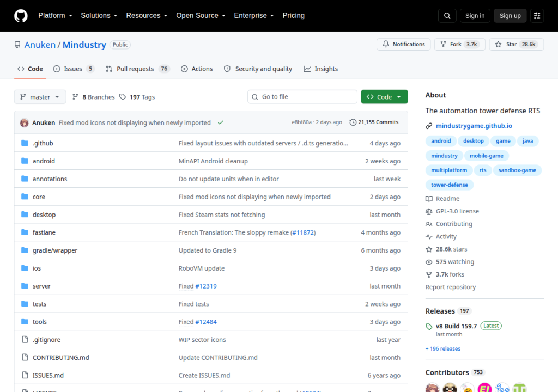Switch to Security and quality tab
Image resolution: width=558 pixels, height=392 pixels.
258,69
